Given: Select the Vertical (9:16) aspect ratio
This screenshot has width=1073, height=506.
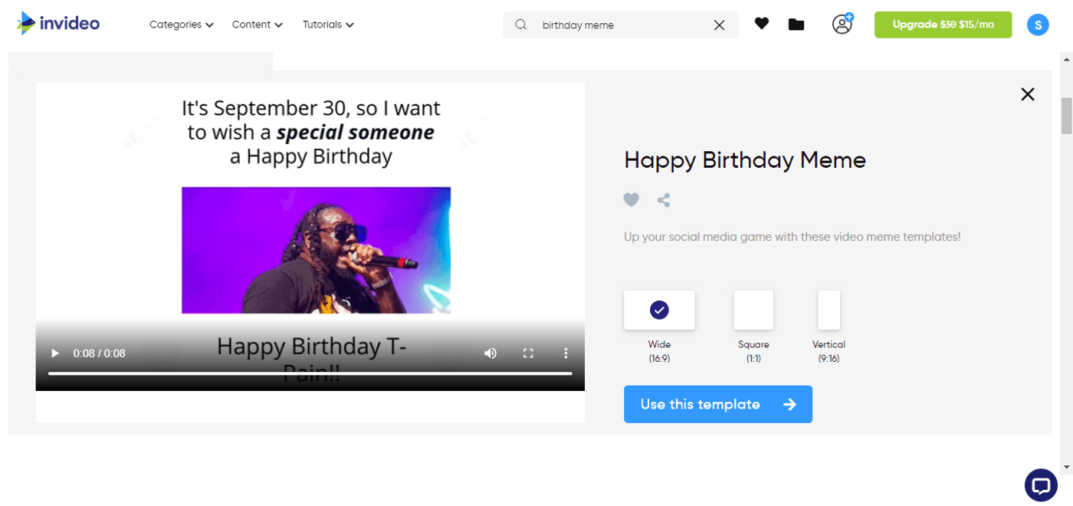Looking at the screenshot, I should pos(829,309).
